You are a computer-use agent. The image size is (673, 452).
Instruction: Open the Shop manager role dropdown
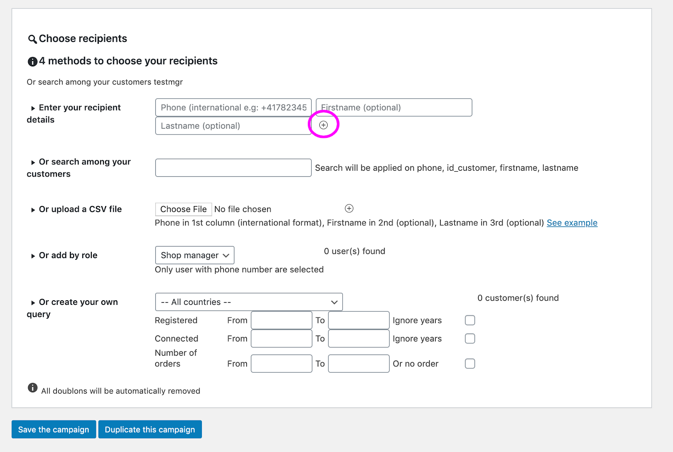pyautogui.click(x=195, y=255)
